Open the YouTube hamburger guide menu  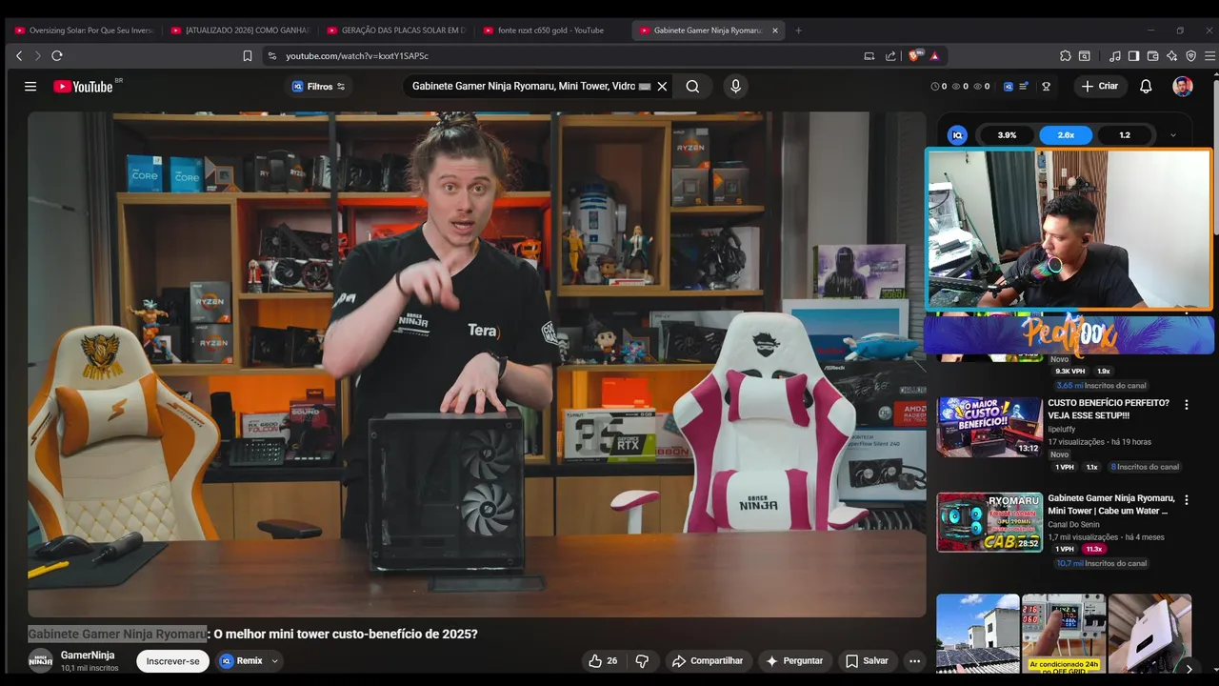pyautogui.click(x=30, y=87)
